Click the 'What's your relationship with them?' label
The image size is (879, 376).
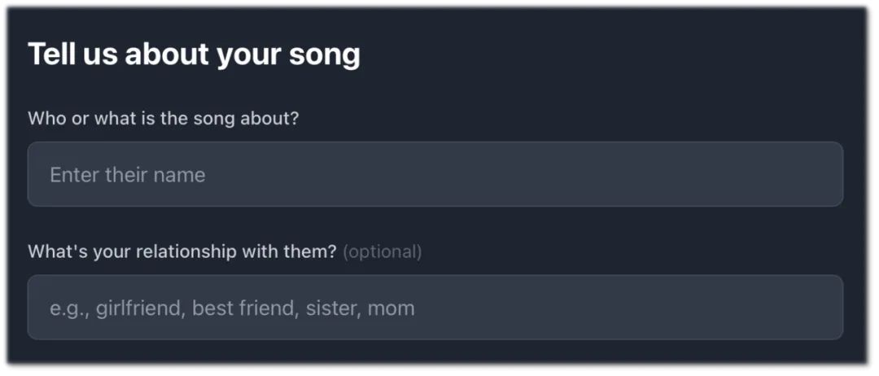181,252
